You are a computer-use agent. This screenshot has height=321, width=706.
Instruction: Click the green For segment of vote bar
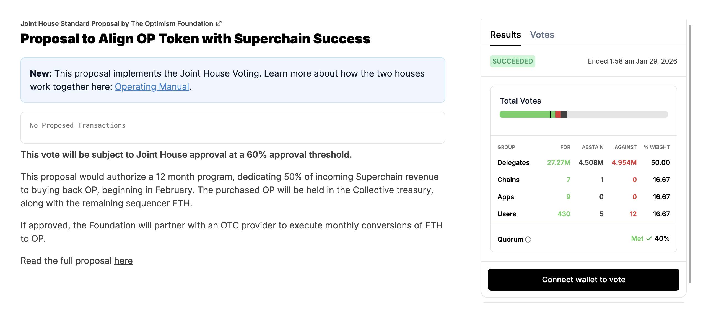click(524, 114)
